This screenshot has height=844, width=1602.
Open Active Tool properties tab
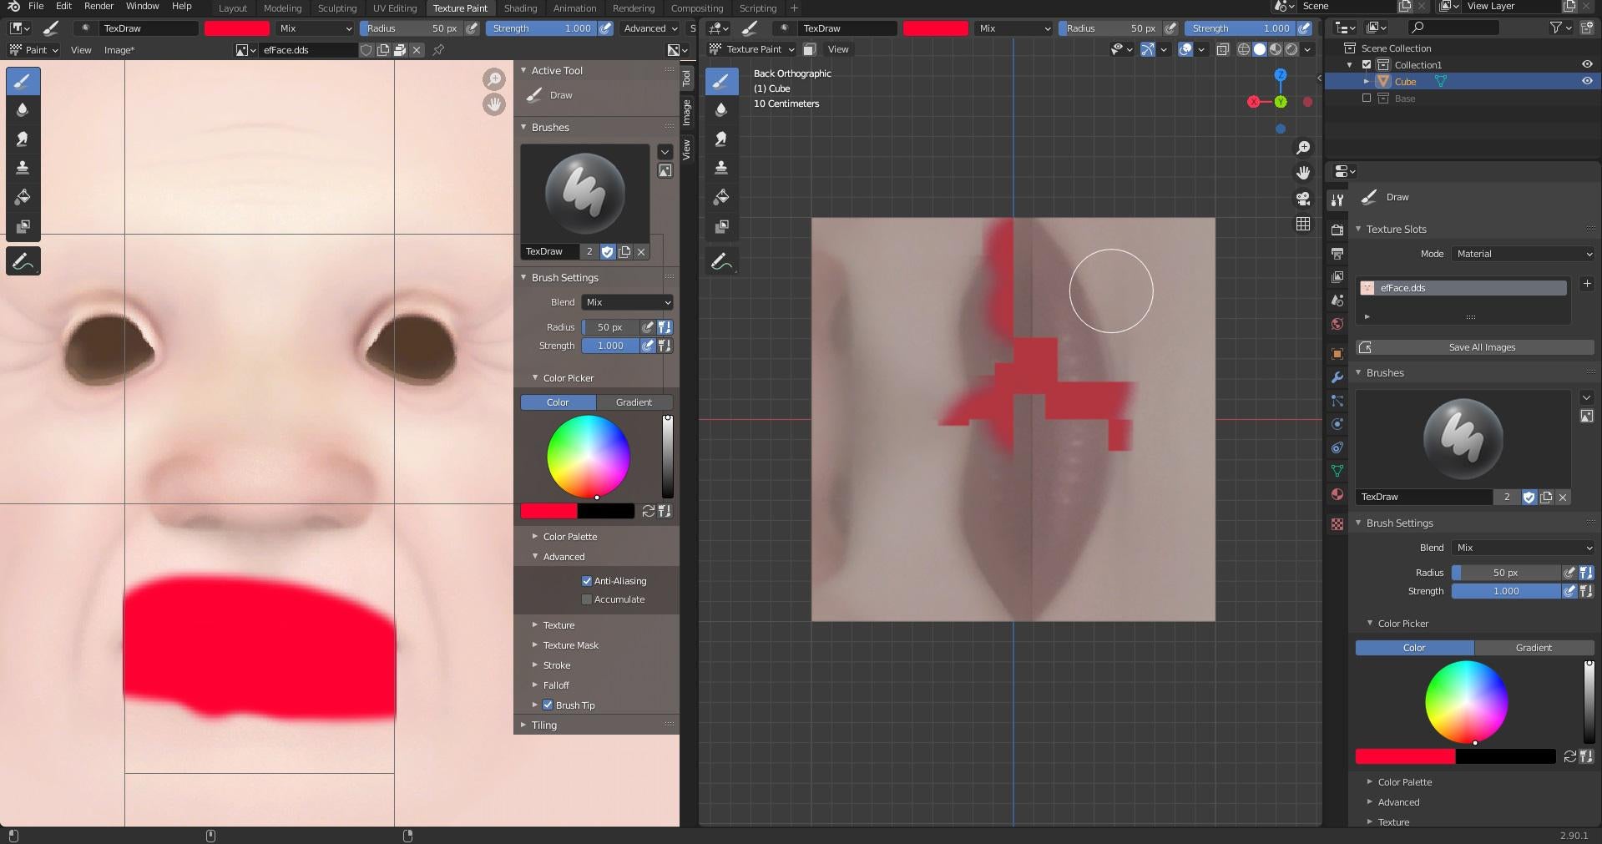[x=1337, y=200]
